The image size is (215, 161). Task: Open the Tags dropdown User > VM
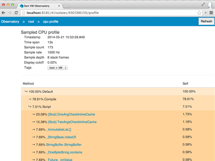point(58,68)
